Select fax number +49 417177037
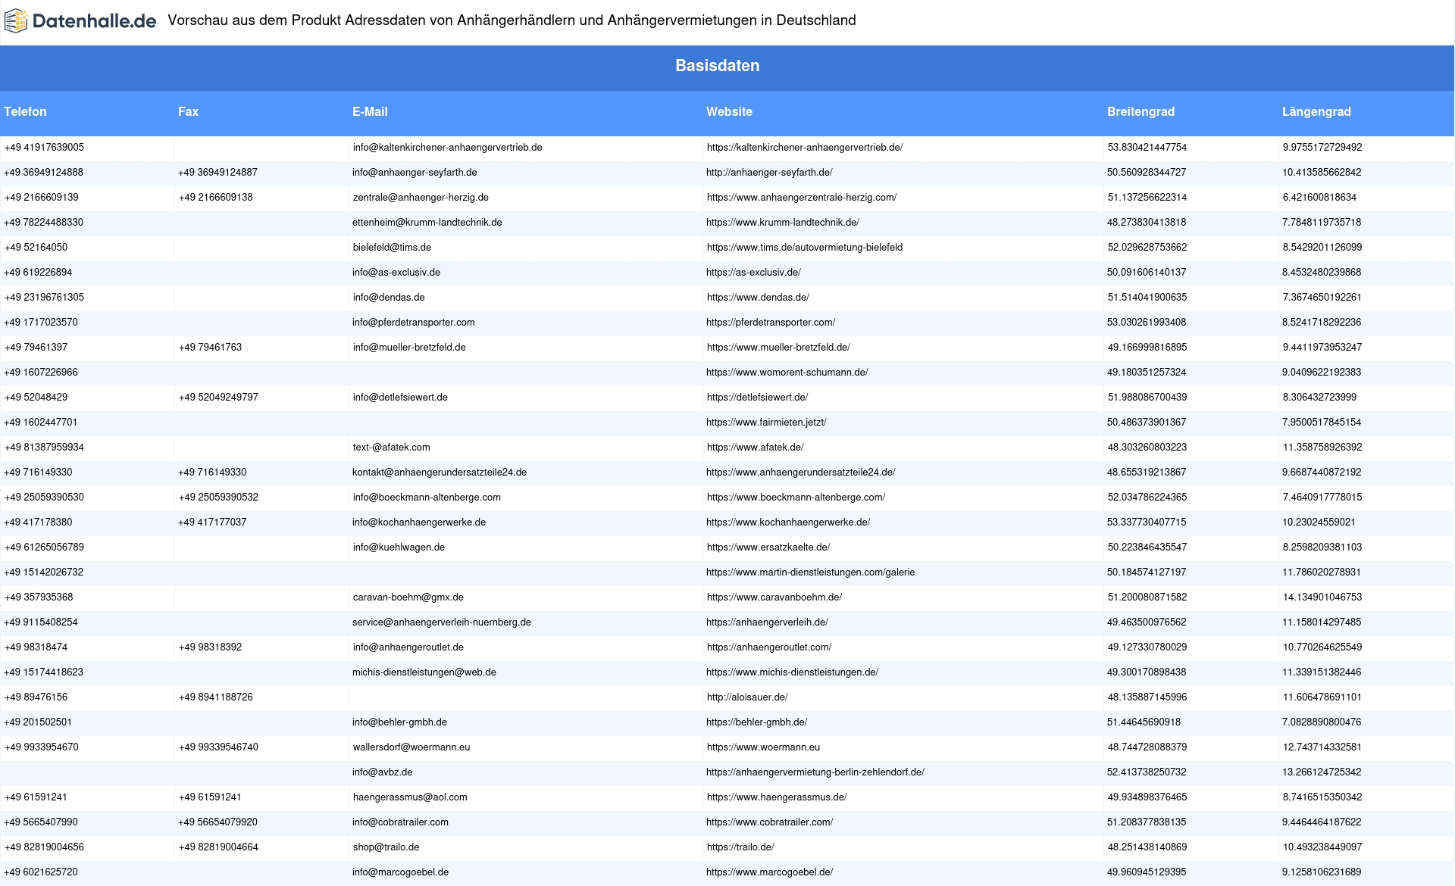 coord(212,523)
